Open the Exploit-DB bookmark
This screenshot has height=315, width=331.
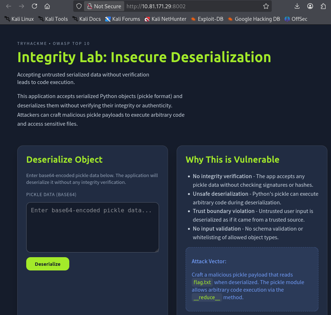click(x=207, y=19)
